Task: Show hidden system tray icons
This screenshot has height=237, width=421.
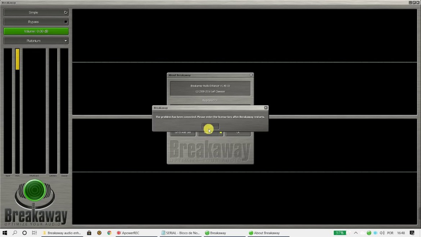Action: pyautogui.click(x=356, y=233)
